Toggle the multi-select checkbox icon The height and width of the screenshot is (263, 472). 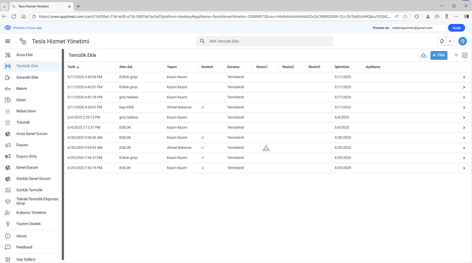[465, 55]
